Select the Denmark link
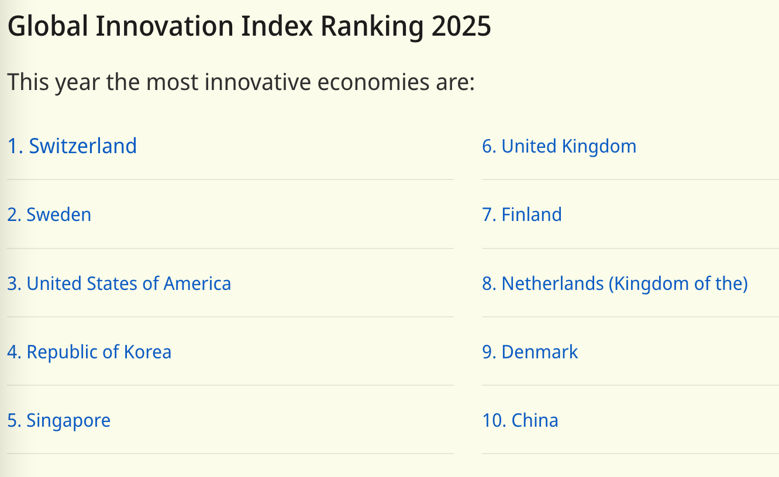This screenshot has height=477, width=779. (530, 352)
